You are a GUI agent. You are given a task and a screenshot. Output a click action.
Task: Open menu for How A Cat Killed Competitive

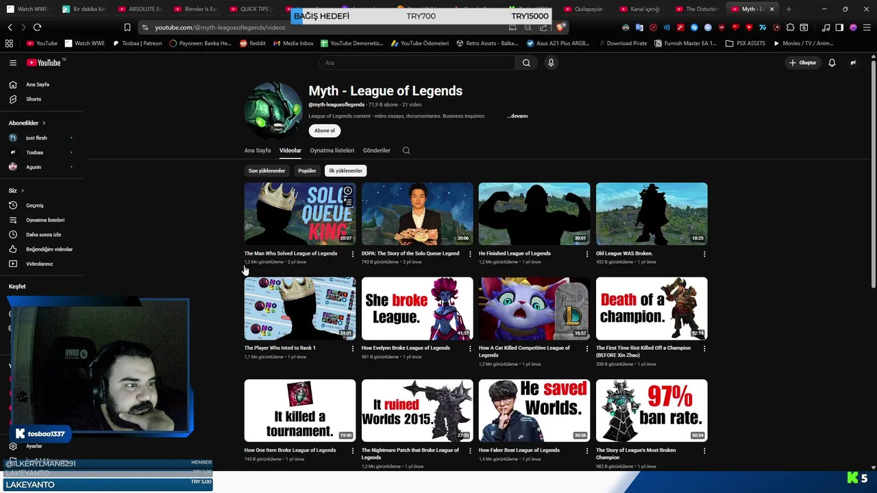[587, 349]
